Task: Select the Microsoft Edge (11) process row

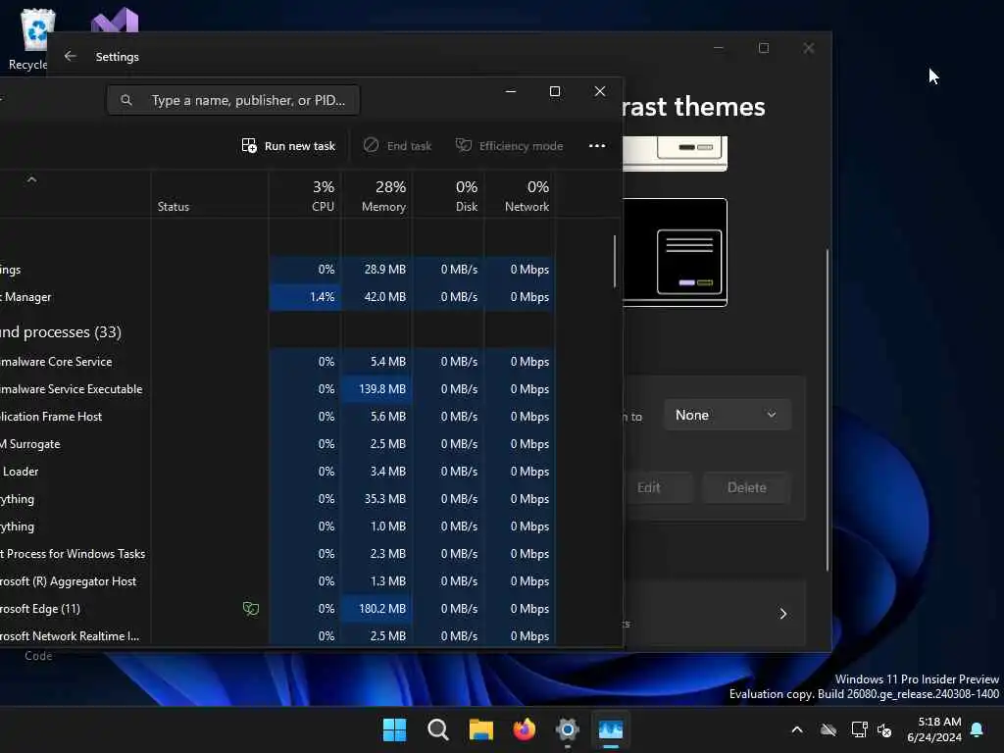Action: [277, 609]
